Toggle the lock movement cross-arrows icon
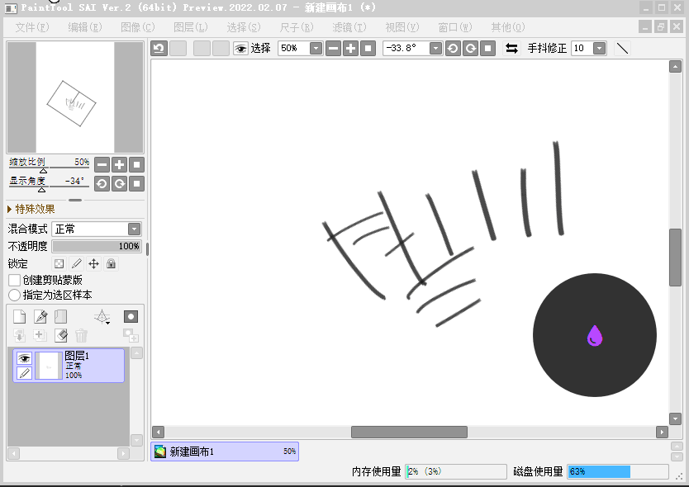689x487 pixels. 93,263
